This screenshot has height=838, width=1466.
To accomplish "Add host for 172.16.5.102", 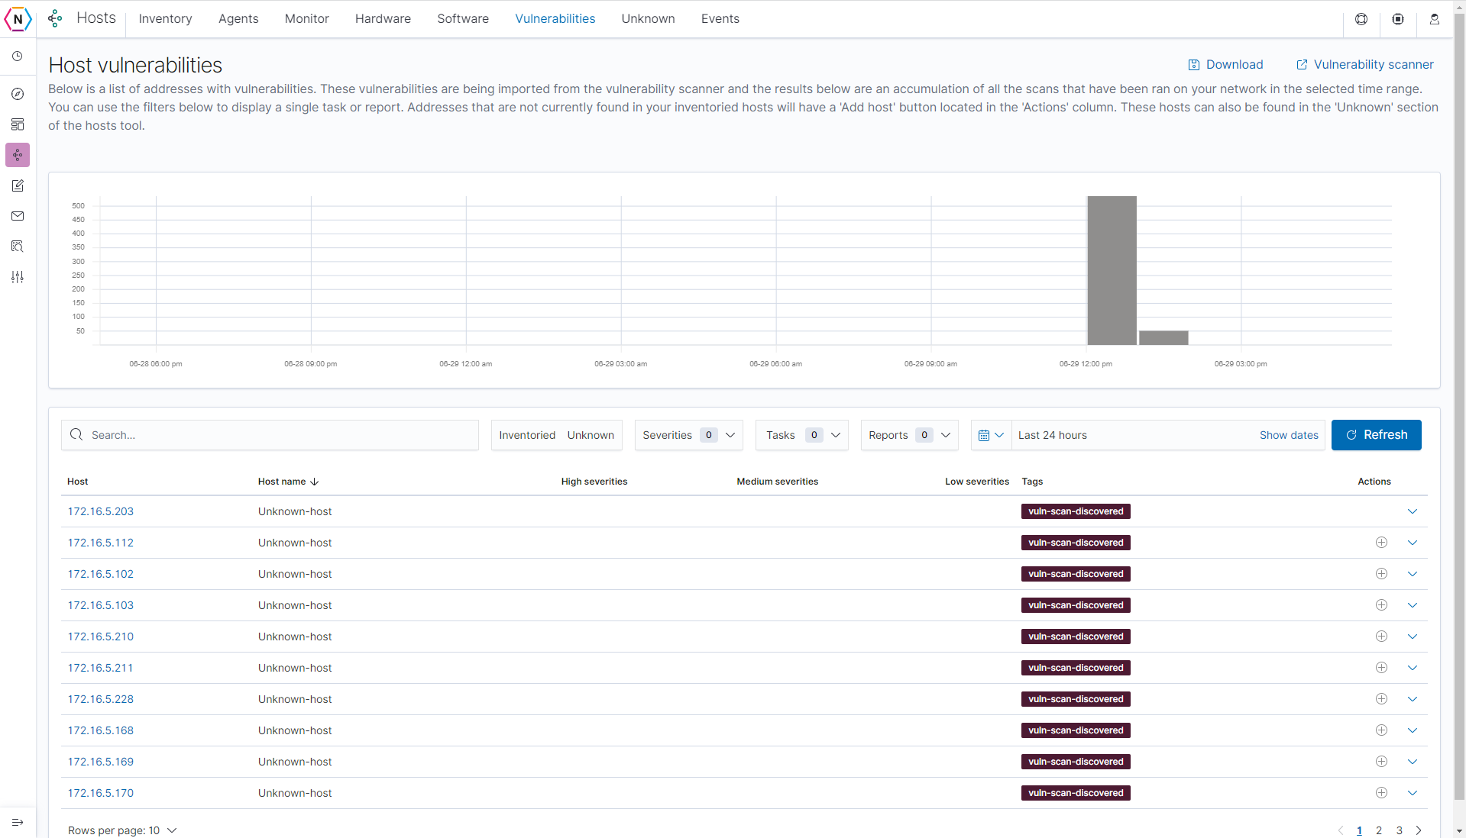I will [1381, 574].
